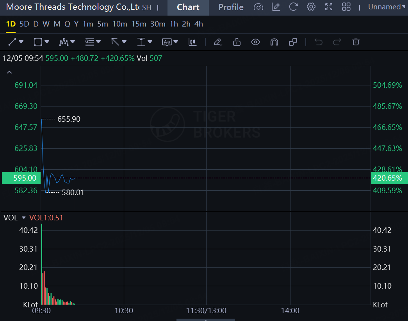
Task: Select the 10m interval
Action: coord(120,24)
